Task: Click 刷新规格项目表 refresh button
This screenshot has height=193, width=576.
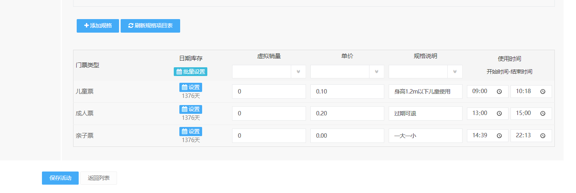Action: [x=150, y=26]
